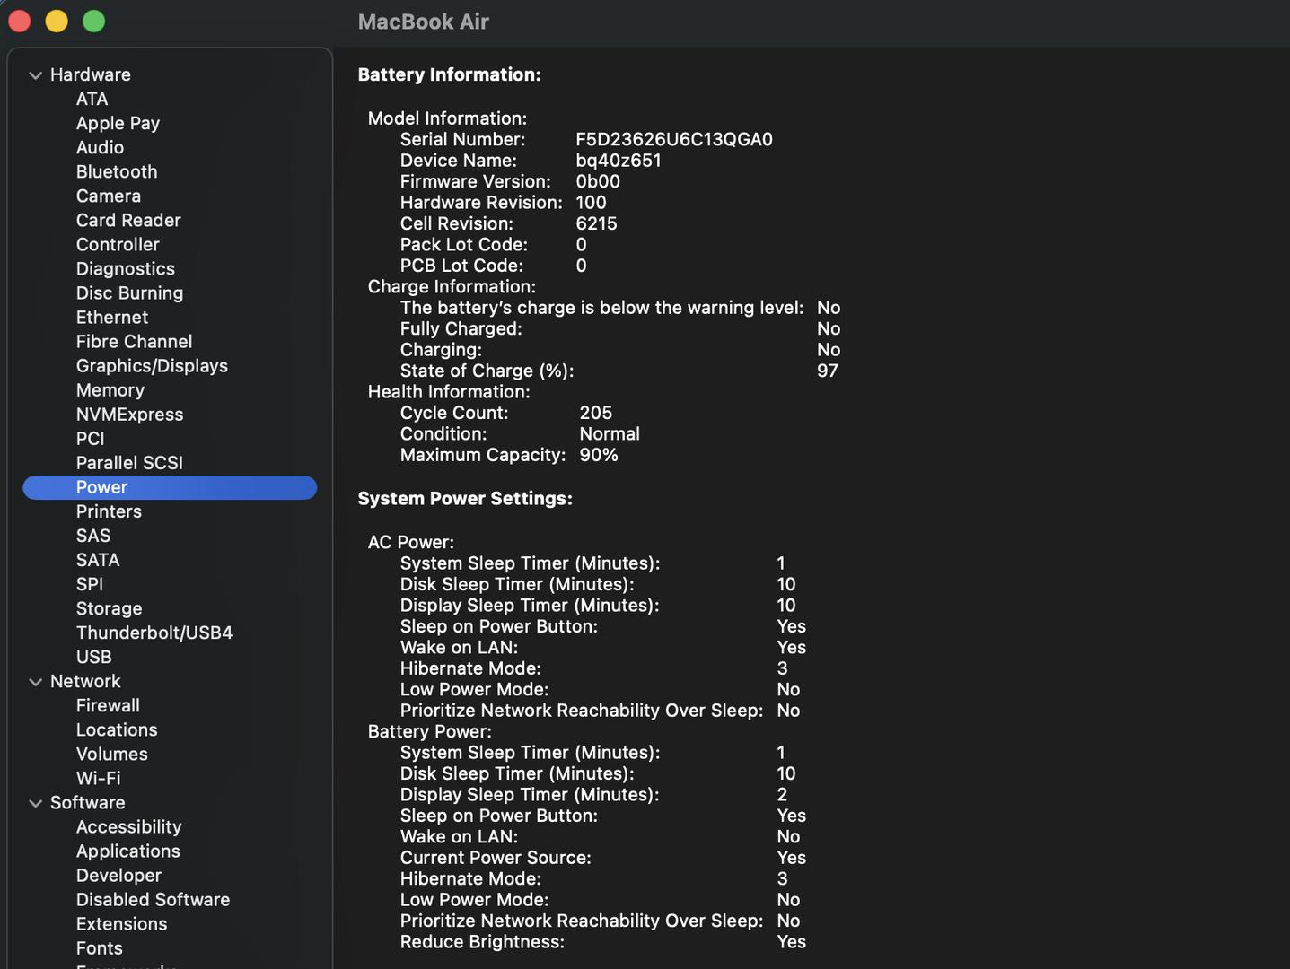Image resolution: width=1290 pixels, height=969 pixels.
Task: Open Firewall under Network
Action: tap(108, 705)
